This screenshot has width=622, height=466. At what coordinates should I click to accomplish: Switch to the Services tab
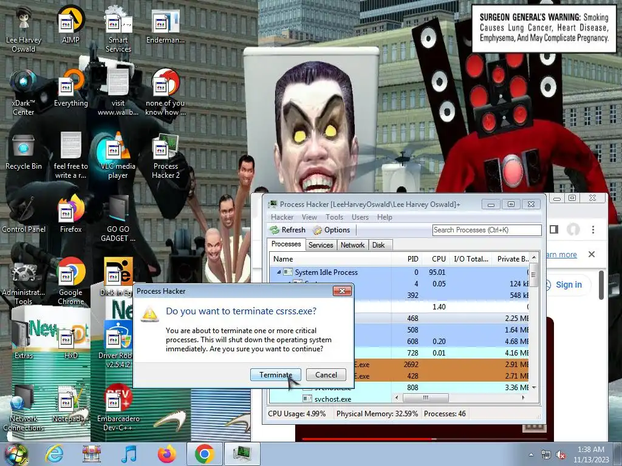click(x=321, y=245)
